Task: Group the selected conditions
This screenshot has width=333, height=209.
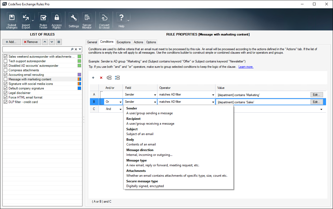Action: (x=109, y=78)
